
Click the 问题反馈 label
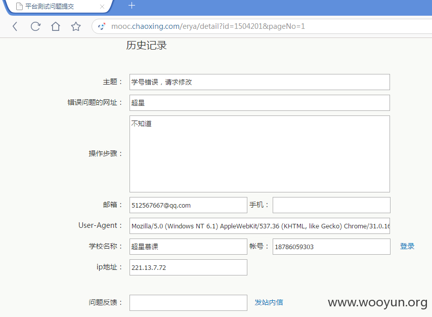[x=105, y=302]
